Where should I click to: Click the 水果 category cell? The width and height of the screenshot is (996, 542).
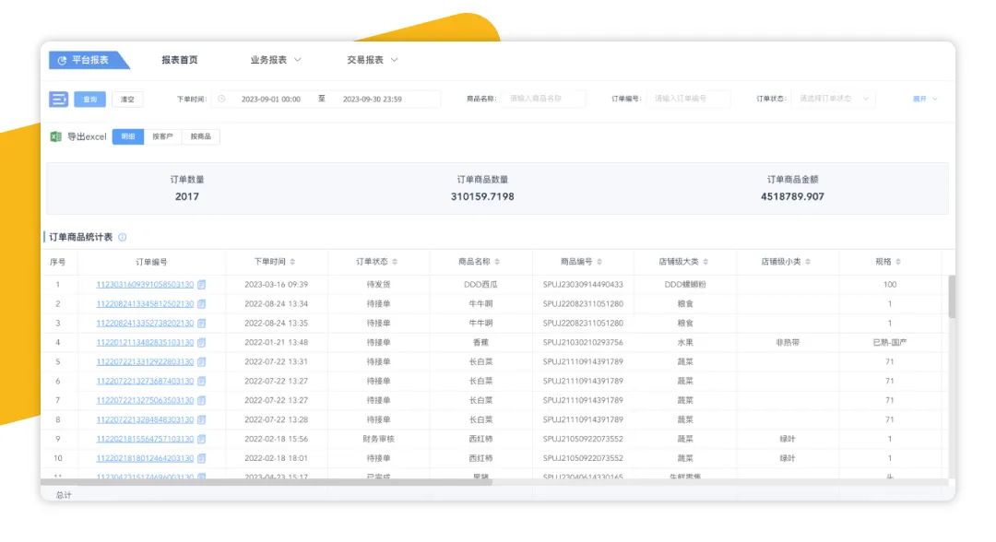(x=685, y=343)
